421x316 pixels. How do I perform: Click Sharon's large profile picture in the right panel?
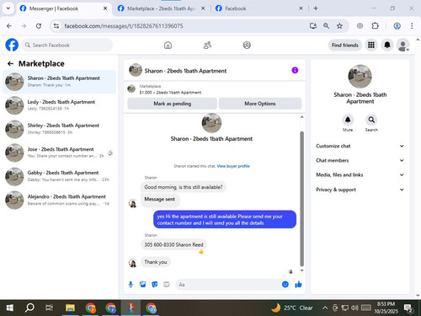[x=360, y=77]
